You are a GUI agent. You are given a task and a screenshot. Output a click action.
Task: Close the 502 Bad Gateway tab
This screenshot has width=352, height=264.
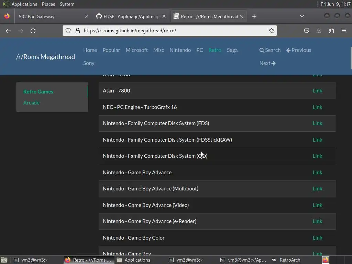[x=87, y=16]
